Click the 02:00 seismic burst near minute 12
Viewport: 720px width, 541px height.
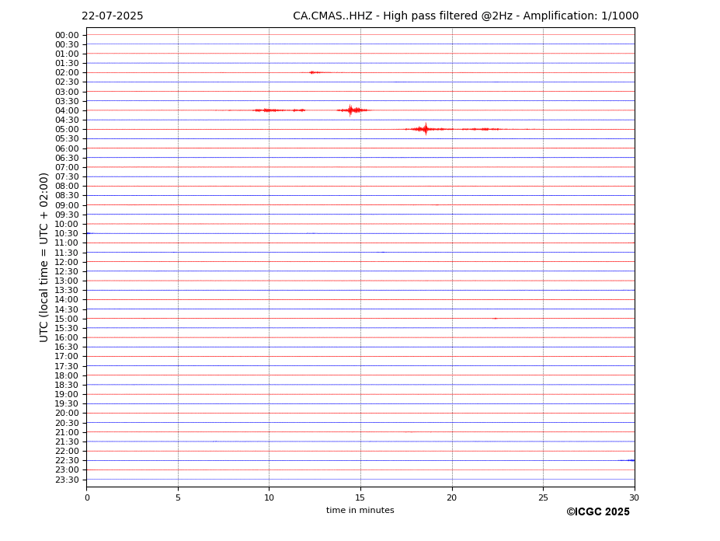pos(316,72)
